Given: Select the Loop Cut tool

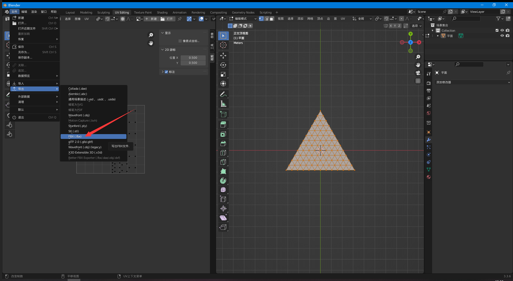Looking at the screenshot, I should (x=223, y=153).
